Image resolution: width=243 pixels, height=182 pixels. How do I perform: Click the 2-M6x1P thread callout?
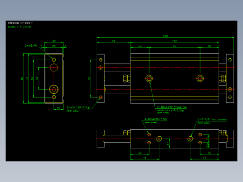point(31,45)
